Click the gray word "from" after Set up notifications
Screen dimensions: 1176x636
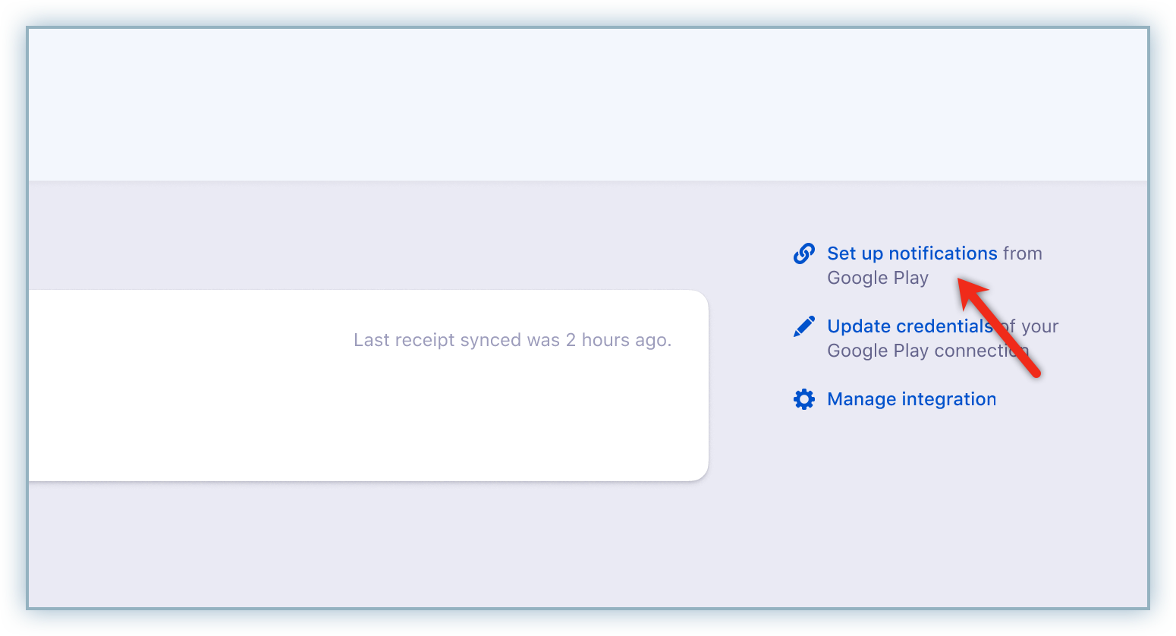pyautogui.click(x=1022, y=253)
